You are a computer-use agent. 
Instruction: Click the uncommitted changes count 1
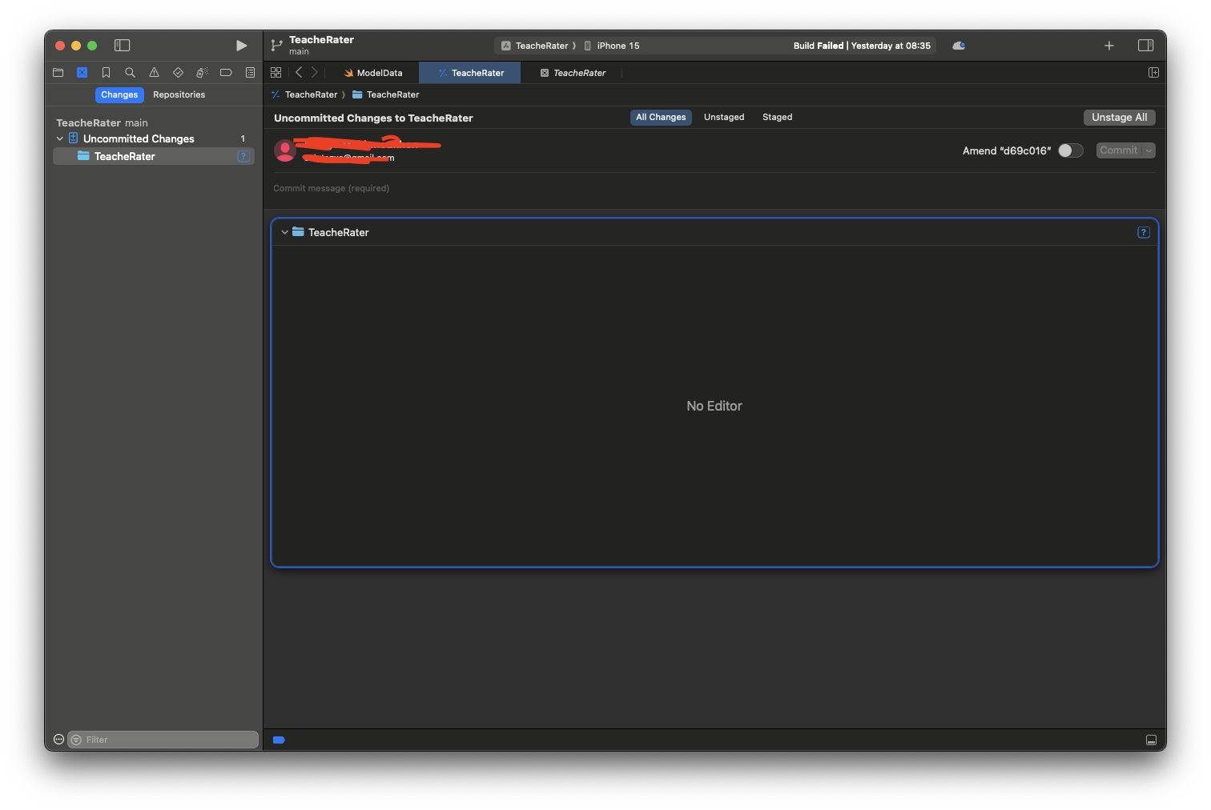(243, 138)
